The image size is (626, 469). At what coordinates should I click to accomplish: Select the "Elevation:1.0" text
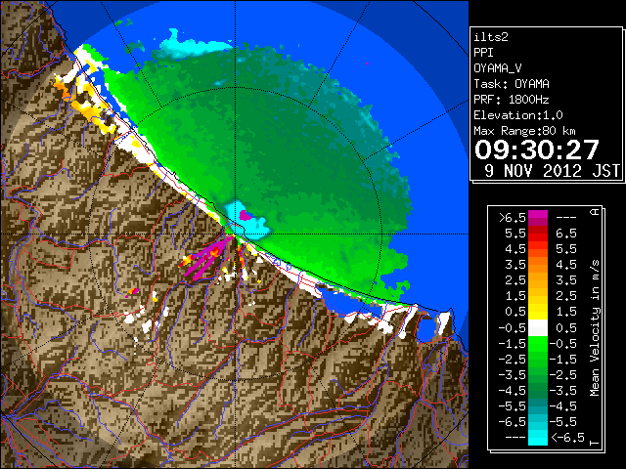coord(518,115)
